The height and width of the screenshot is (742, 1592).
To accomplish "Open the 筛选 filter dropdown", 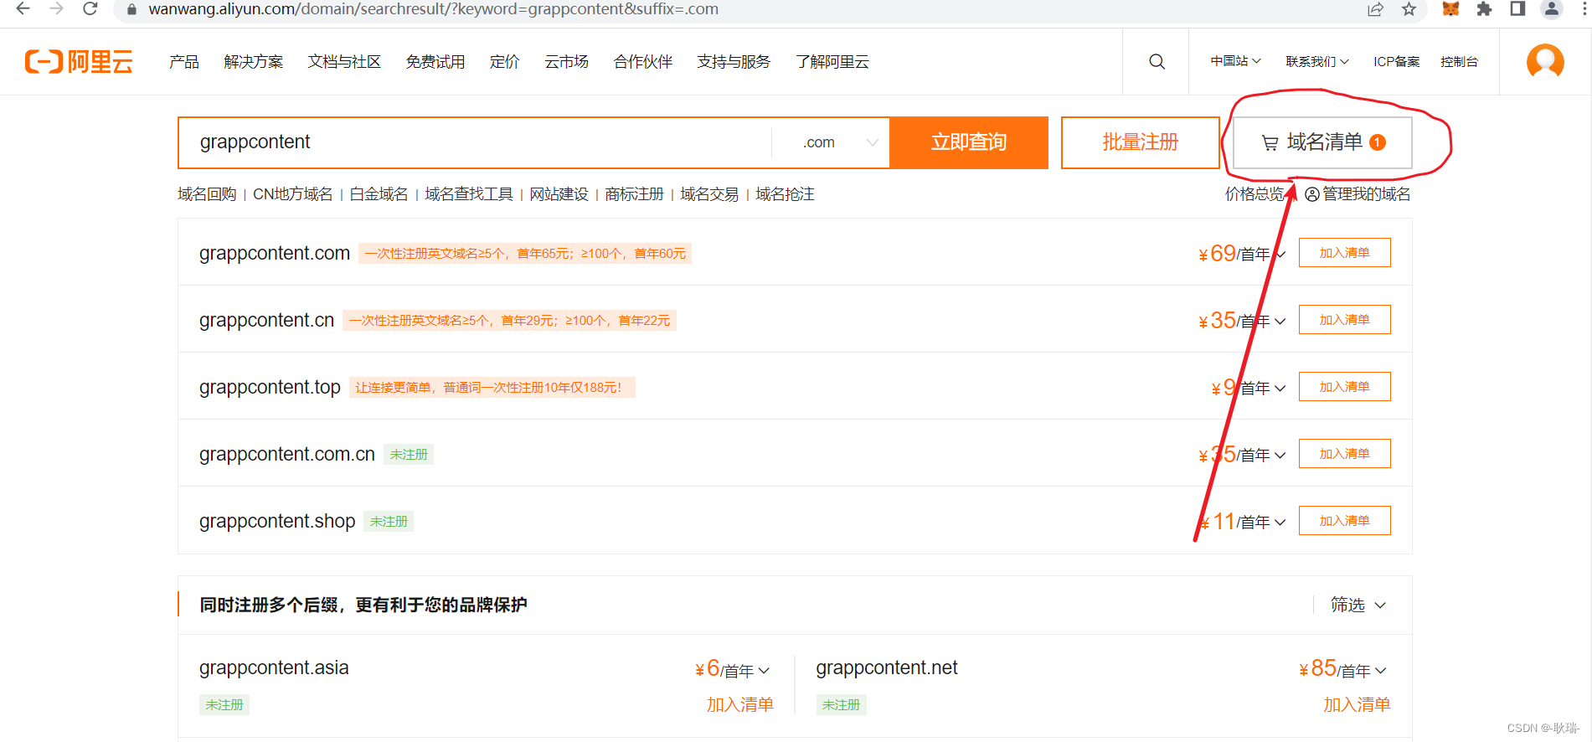I will [x=1358, y=605].
